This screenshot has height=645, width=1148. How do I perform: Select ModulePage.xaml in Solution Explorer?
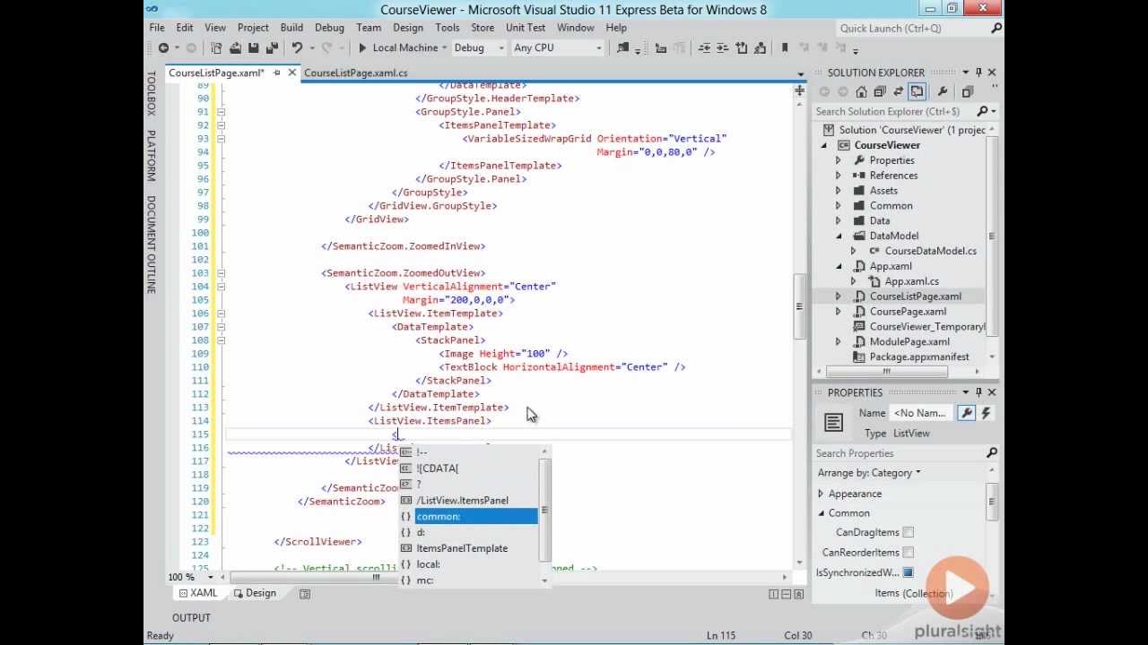[909, 341]
